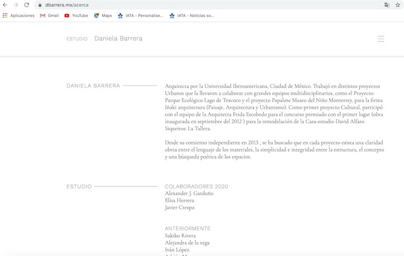Click the COLABORADORES 2020 heading

(197, 186)
